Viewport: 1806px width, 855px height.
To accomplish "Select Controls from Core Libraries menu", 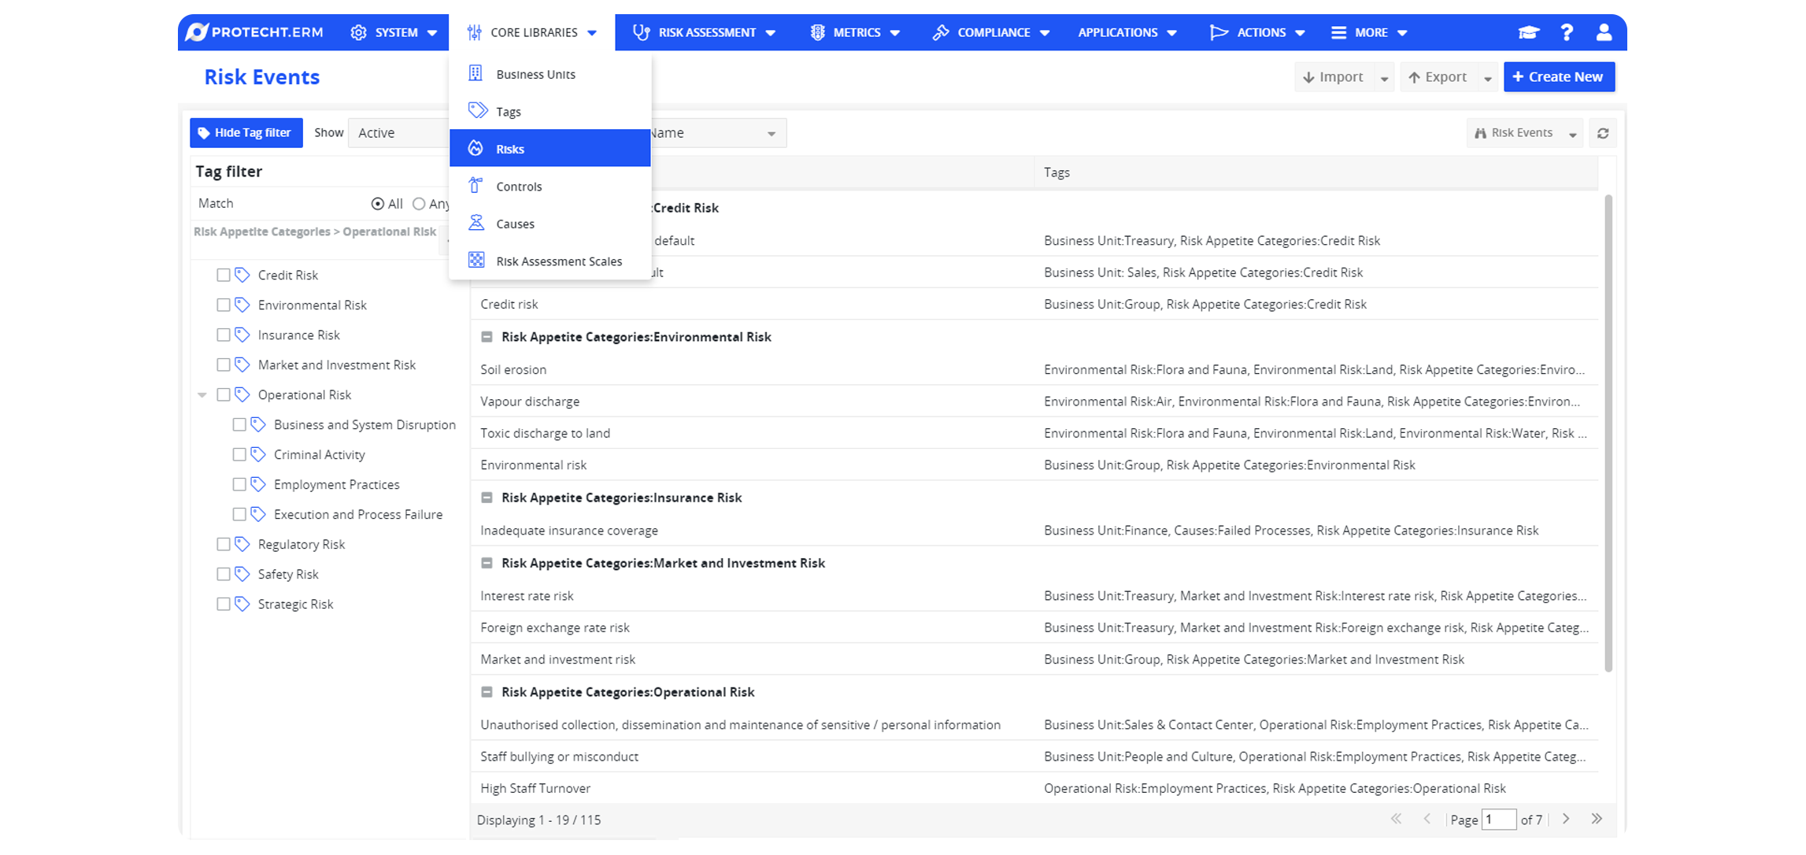I will point(519,187).
